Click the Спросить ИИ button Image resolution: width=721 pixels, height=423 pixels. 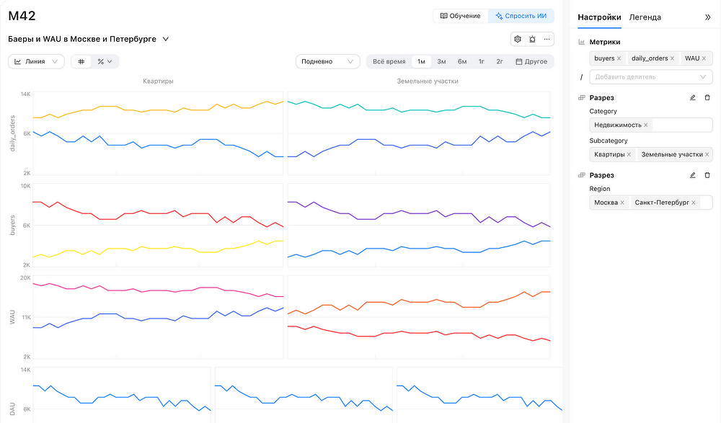(x=520, y=16)
